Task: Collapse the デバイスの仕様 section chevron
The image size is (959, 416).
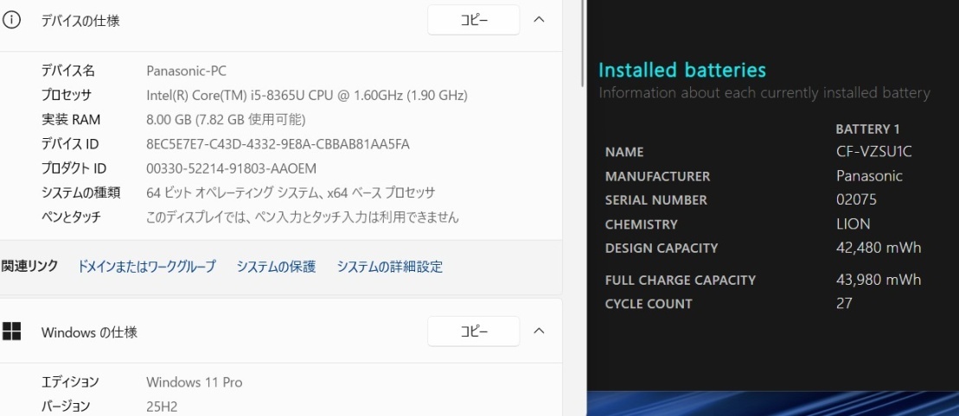Action: 539,20
